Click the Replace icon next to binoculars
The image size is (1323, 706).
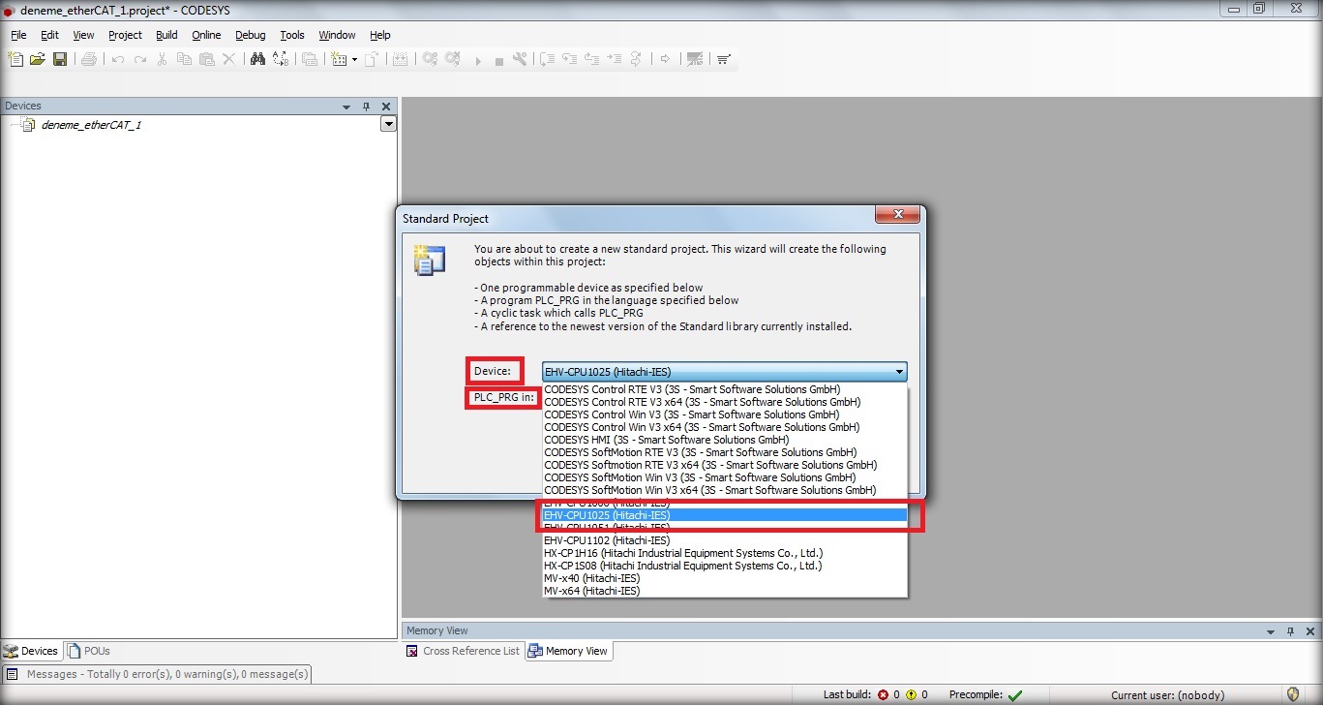click(x=281, y=59)
